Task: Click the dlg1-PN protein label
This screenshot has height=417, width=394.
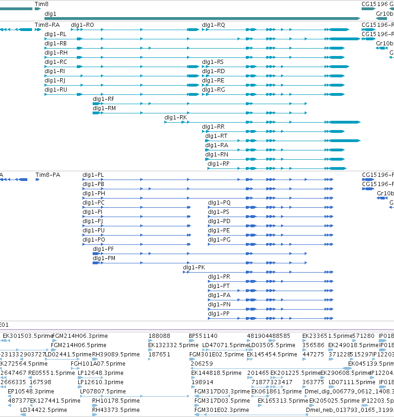Action: click(x=219, y=305)
